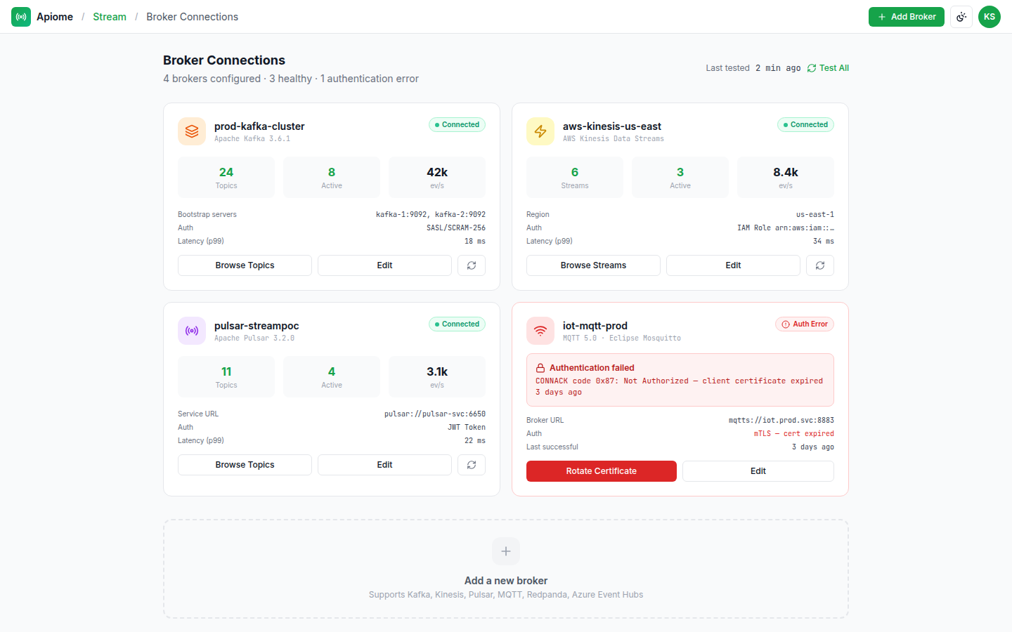Click the aws-kinesis-us-east title
Viewport: 1012px width, 632px height.
click(612, 126)
